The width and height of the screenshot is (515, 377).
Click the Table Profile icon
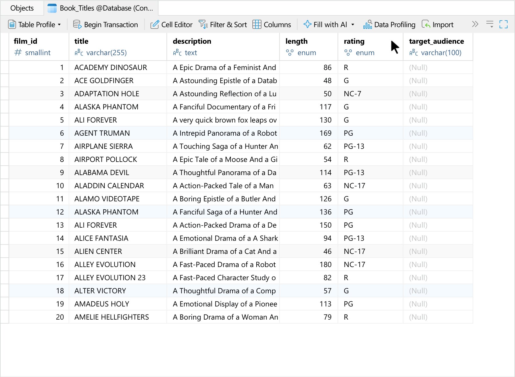(x=12, y=25)
